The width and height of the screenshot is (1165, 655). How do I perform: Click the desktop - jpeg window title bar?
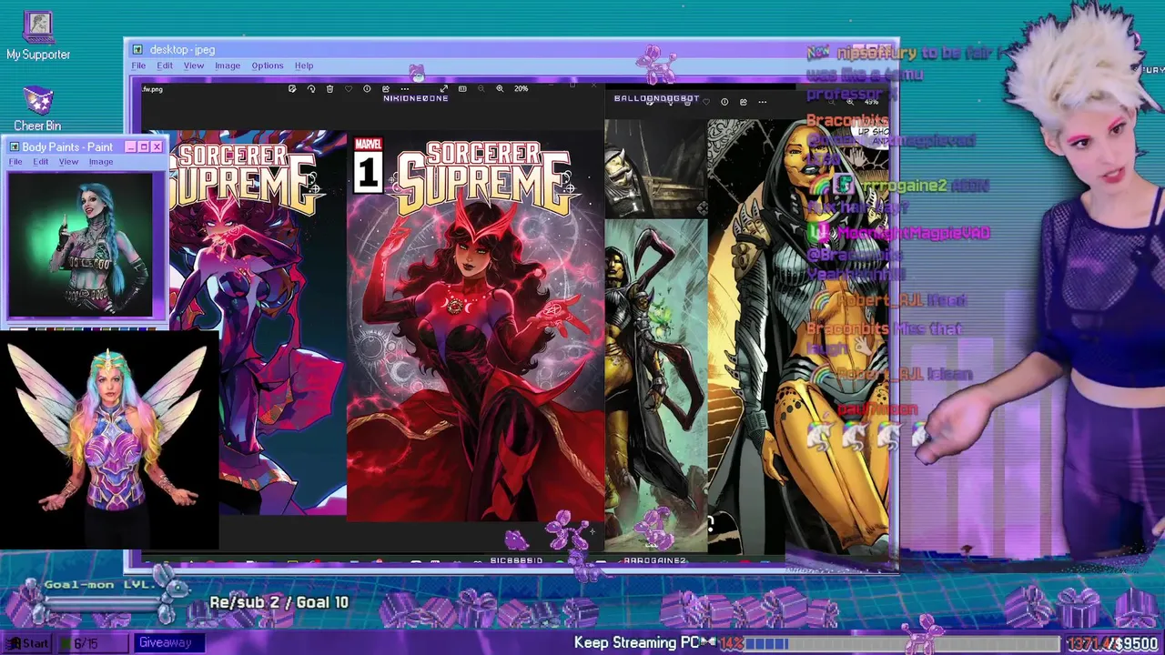pos(510,49)
